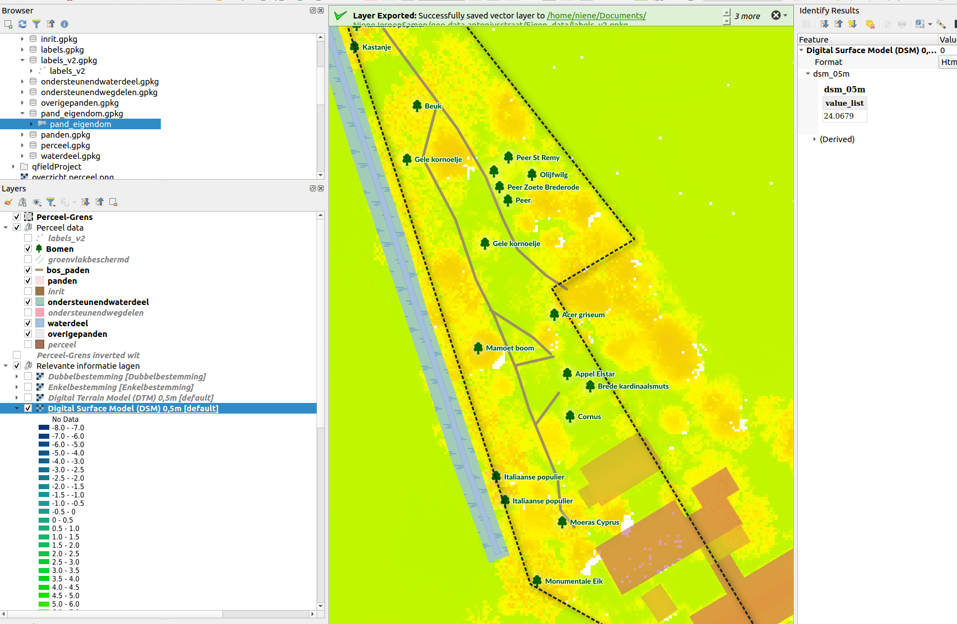
Task: Click Remove Layer icon in Layers toolbar
Action: pos(113,203)
